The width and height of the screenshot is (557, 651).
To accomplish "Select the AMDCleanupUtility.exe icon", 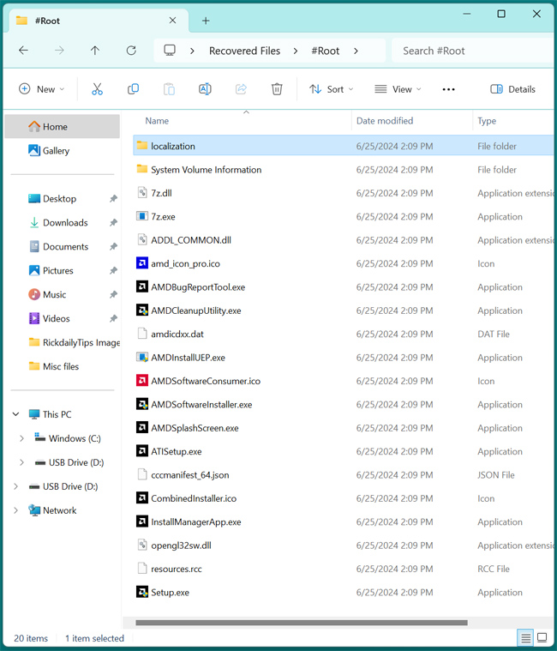I will (x=142, y=310).
